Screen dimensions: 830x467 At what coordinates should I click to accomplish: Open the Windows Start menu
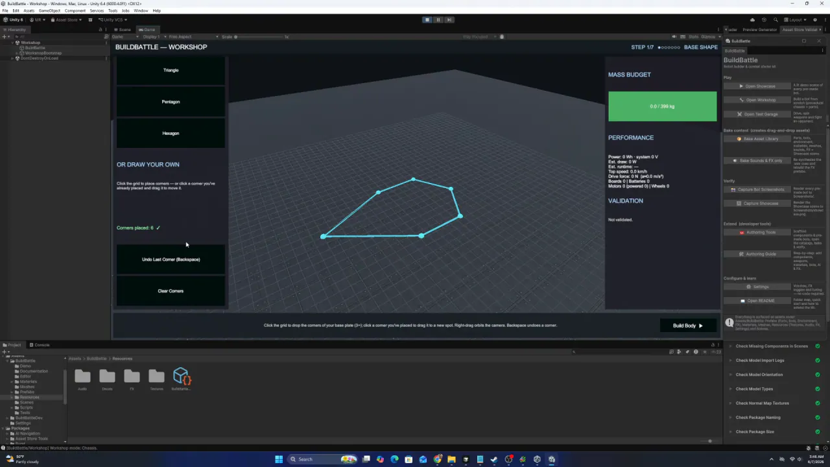coord(279,459)
